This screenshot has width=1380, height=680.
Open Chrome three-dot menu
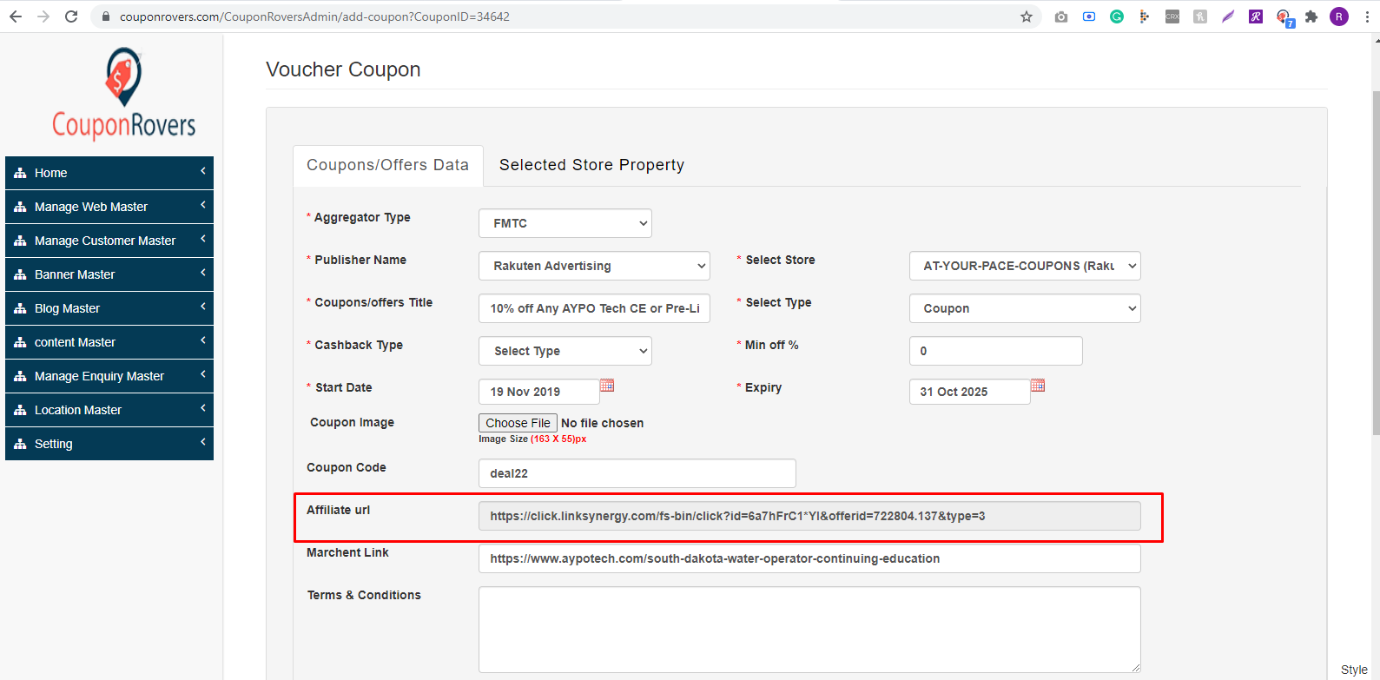(1367, 17)
